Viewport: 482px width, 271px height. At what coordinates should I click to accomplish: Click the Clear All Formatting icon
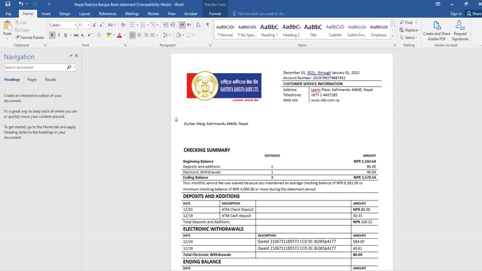point(123,25)
